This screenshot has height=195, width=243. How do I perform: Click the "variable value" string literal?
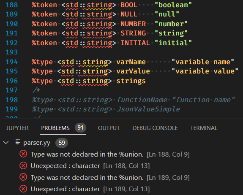pyautogui.click(x=205, y=71)
